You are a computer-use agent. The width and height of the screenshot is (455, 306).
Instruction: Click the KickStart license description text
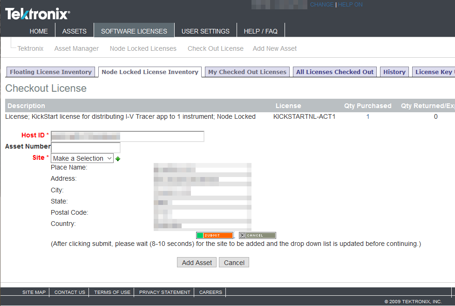pyautogui.click(x=130, y=117)
